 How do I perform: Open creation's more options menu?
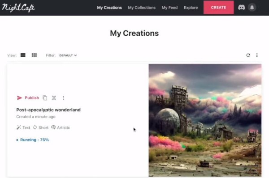63,98
